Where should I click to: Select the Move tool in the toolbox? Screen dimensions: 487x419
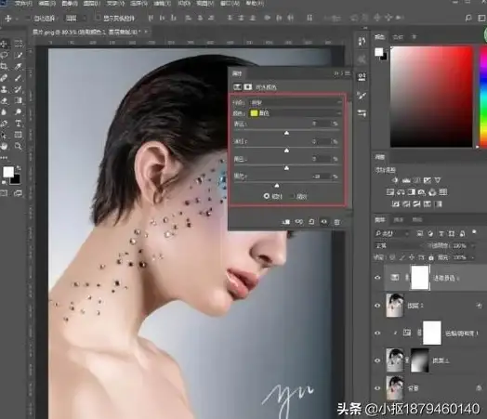point(5,43)
